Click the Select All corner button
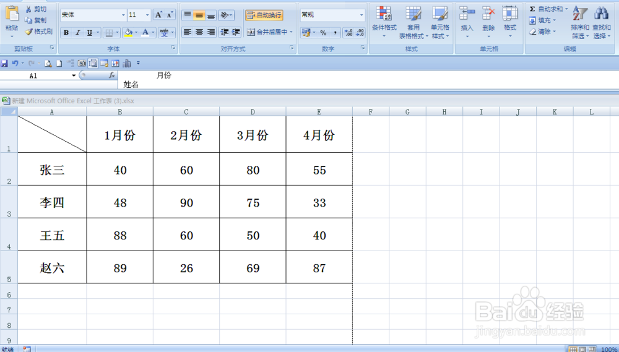 9,112
